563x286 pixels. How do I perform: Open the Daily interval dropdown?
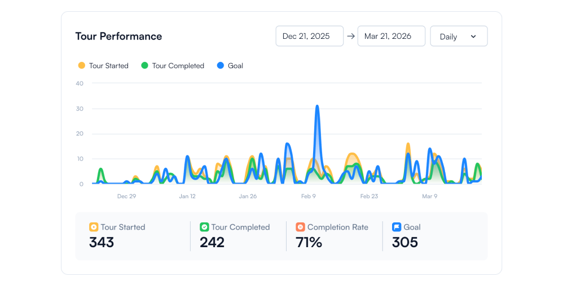click(459, 36)
